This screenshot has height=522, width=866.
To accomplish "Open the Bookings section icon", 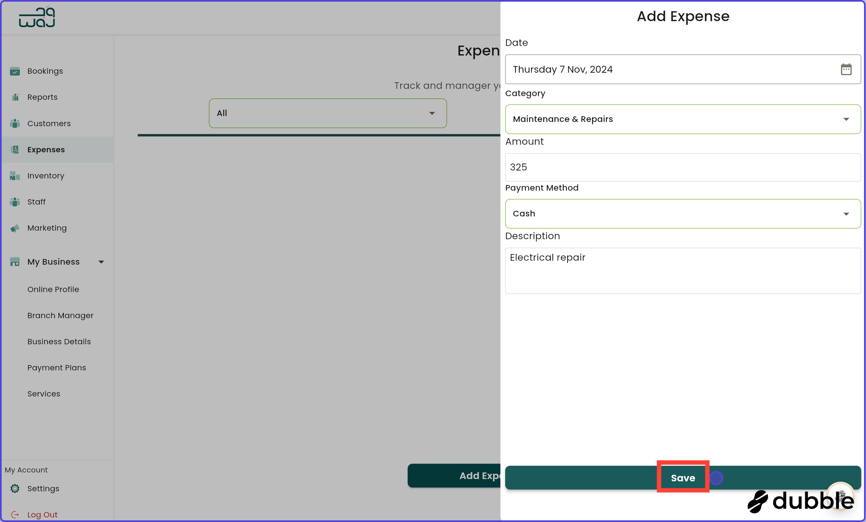I will coord(15,71).
